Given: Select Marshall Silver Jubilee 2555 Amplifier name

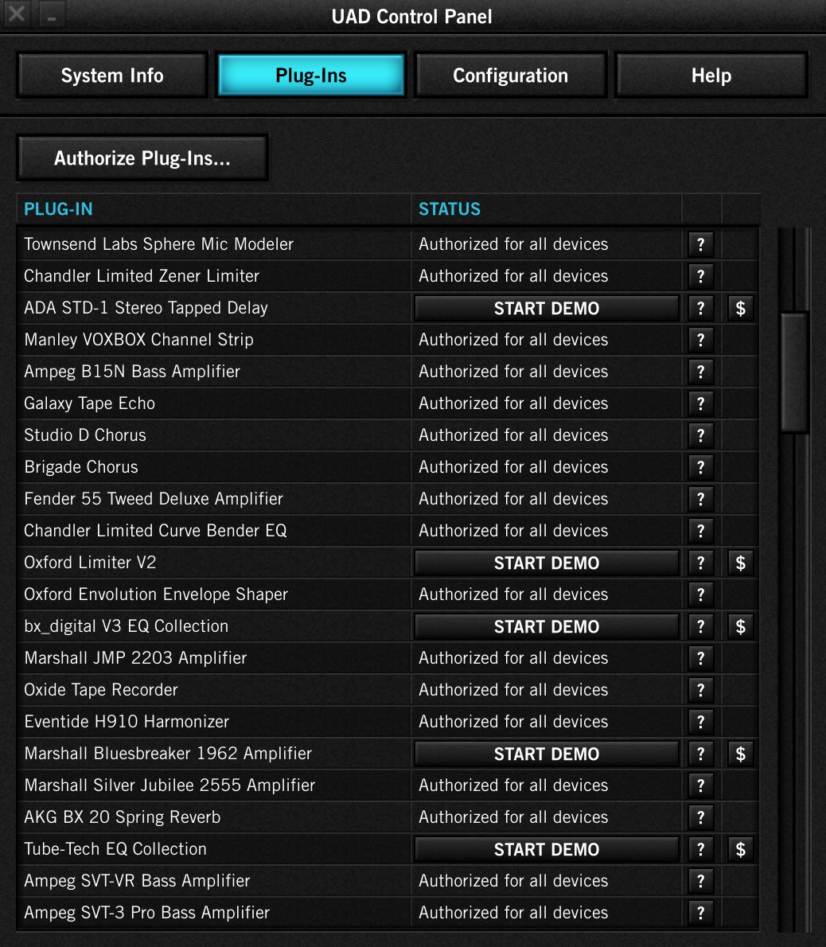Looking at the screenshot, I should click(169, 785).
